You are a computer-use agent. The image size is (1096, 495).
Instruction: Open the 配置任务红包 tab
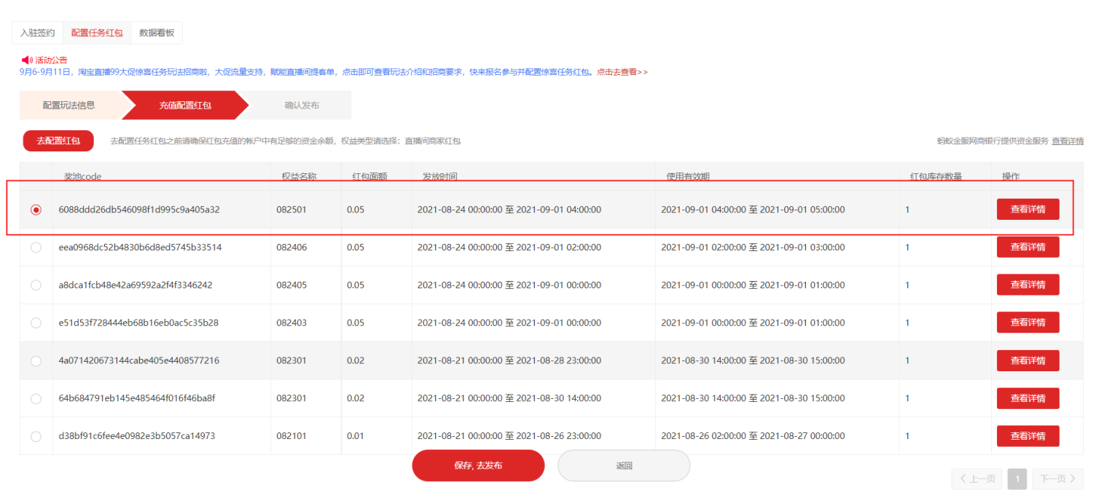tap(97, 33)
